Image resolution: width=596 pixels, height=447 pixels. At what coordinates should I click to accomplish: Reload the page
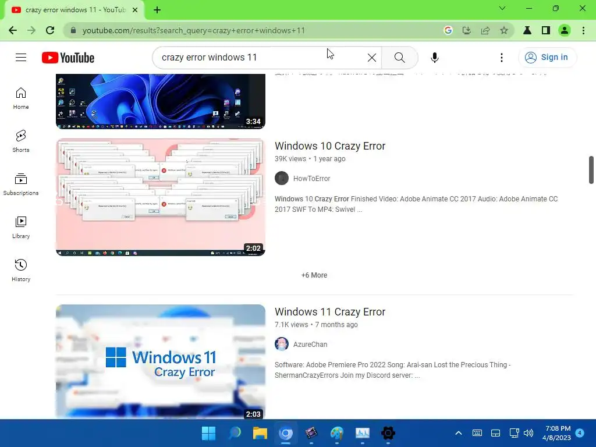coord(50,30)
